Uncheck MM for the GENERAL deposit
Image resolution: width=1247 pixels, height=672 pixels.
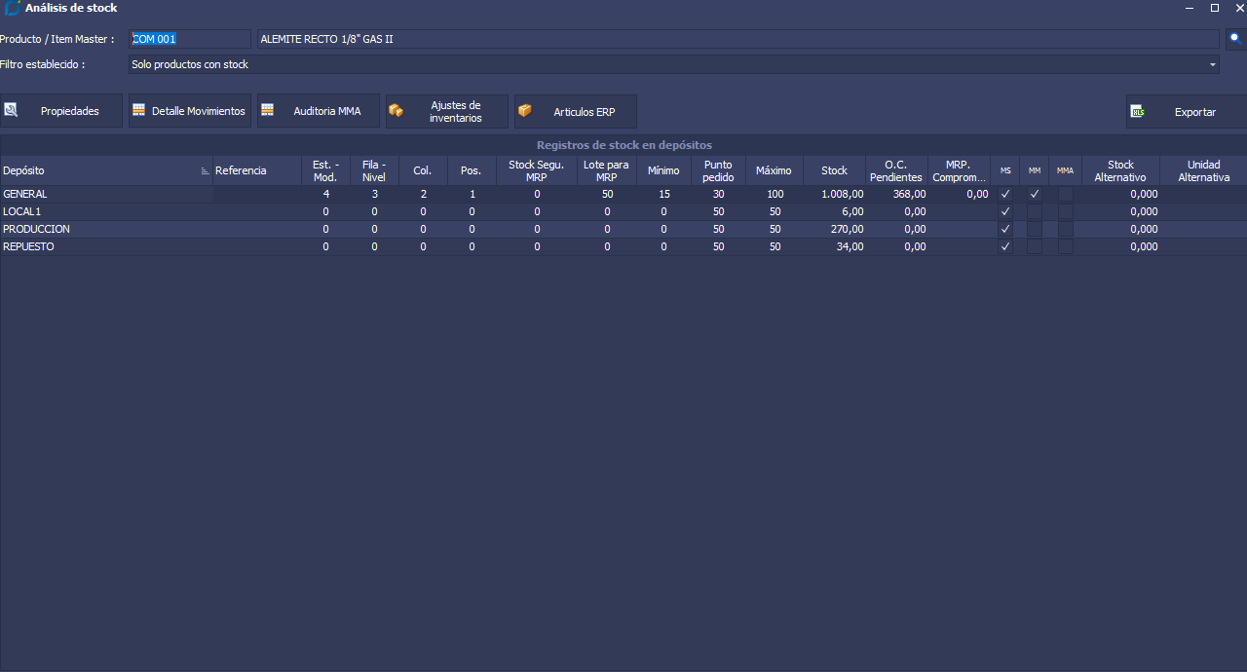click(1035, 194)
